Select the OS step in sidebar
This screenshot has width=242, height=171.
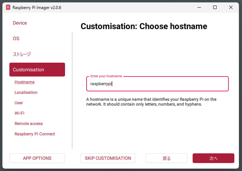tap(16, 38)
